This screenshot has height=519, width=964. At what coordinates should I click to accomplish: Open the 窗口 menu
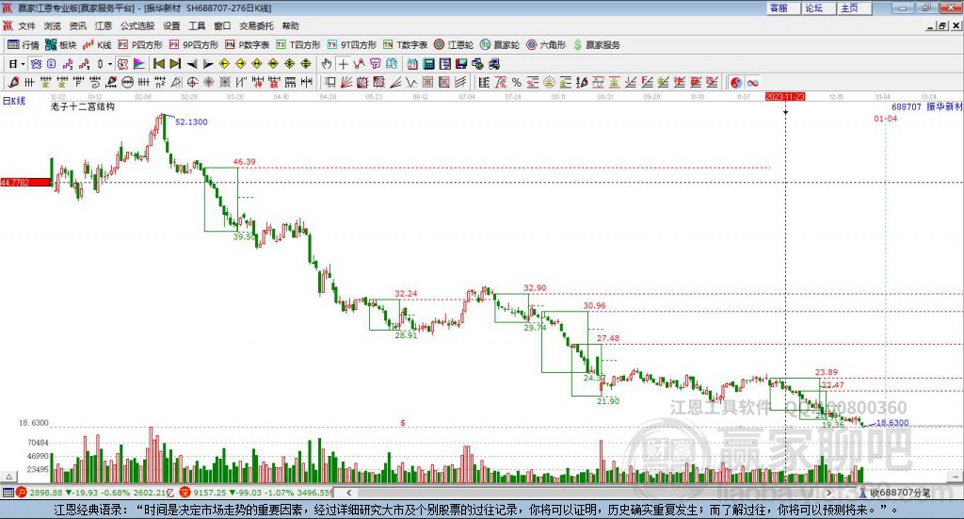point(222,25)
